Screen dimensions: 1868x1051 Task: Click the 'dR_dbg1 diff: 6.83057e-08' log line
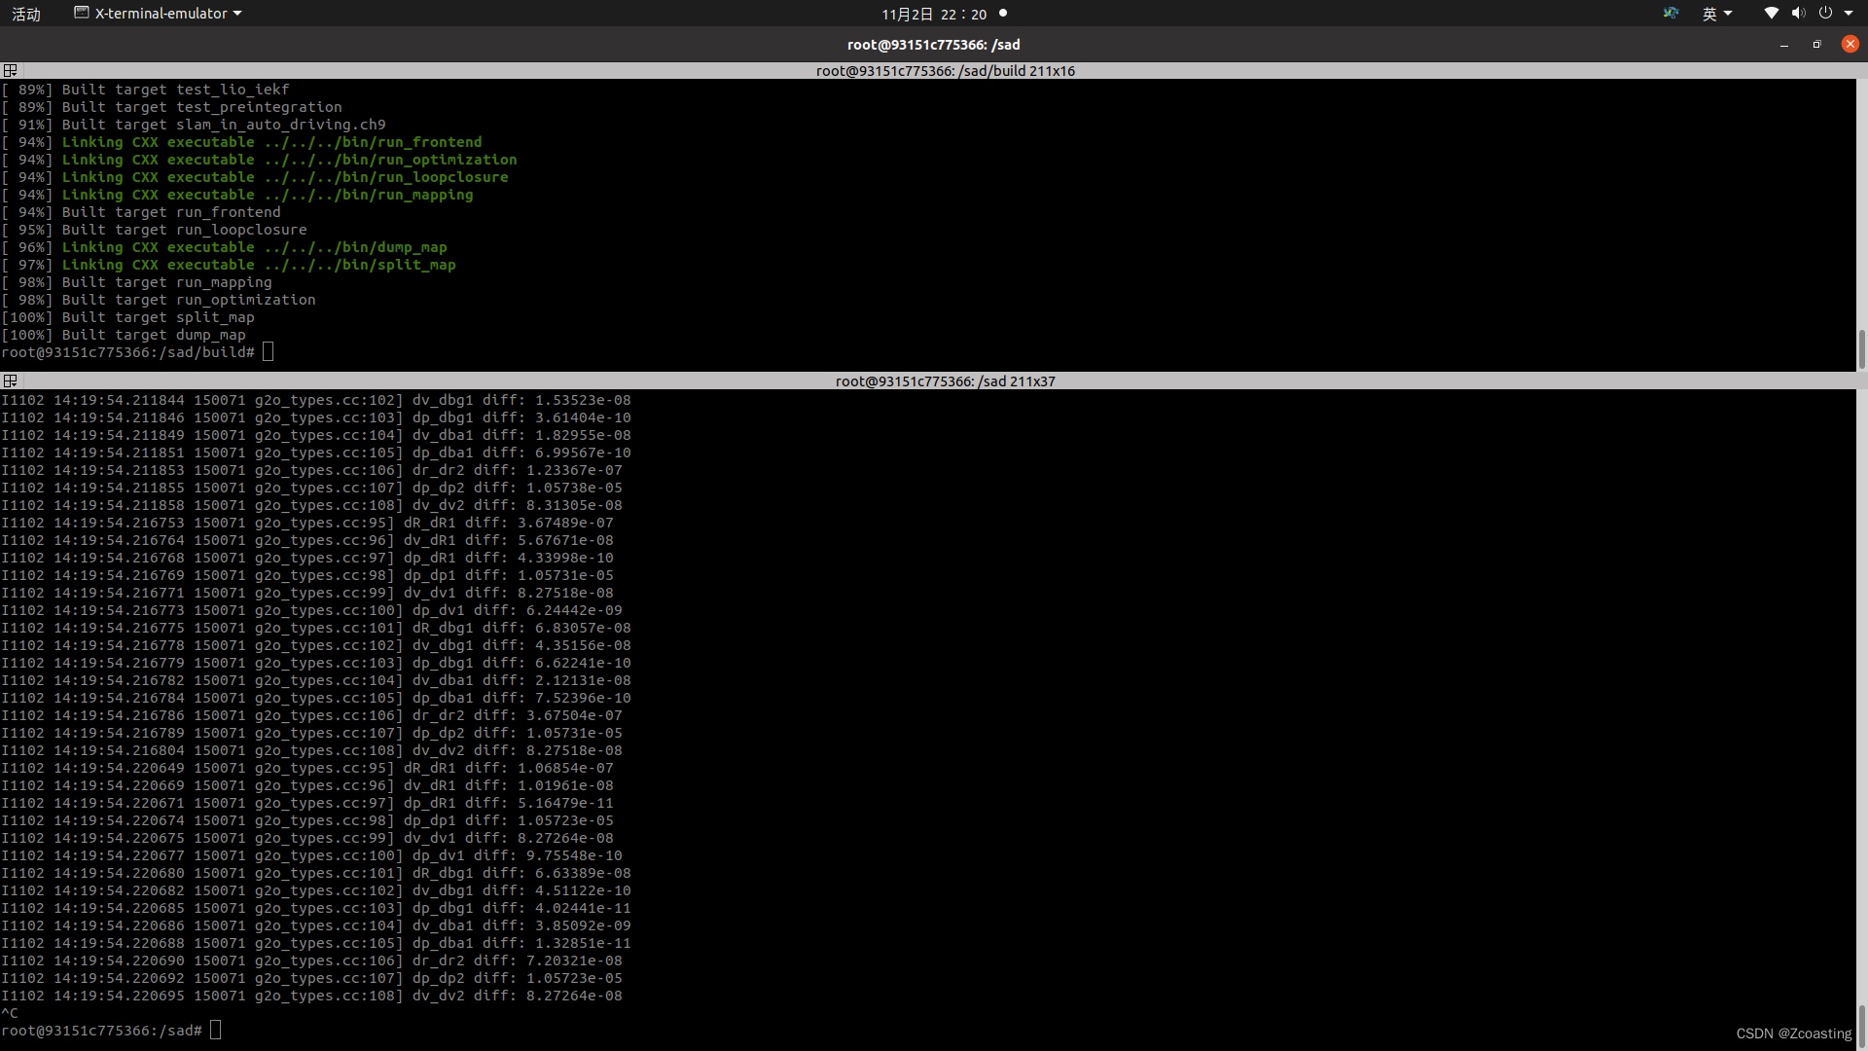316,628
